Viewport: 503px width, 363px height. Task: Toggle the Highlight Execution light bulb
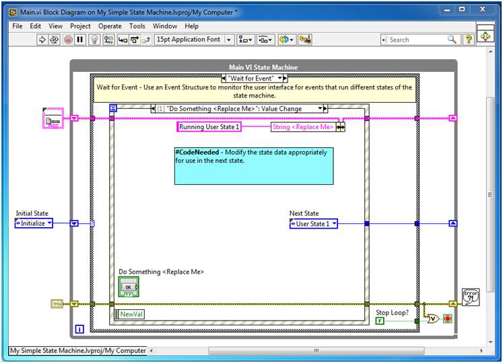pyautogui.click(x=96, y=40)
